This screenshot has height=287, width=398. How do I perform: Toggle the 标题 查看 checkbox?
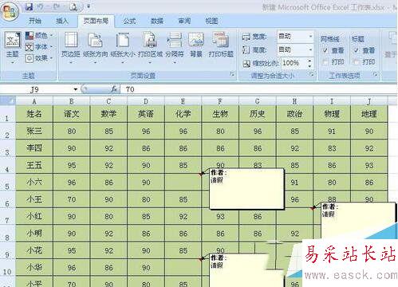(x=356, y=50)
